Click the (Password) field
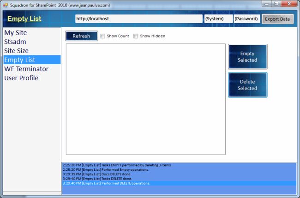The width and height of the screenshot is (300, 198). point(246,19)
